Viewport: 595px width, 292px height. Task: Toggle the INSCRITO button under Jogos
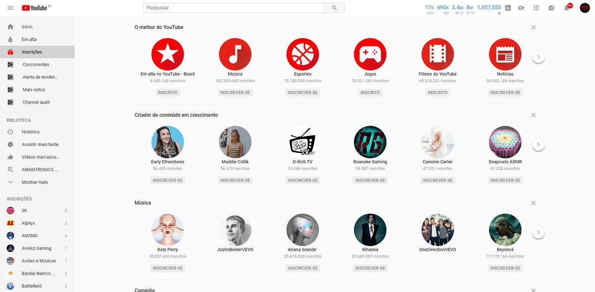pos(370,93)
